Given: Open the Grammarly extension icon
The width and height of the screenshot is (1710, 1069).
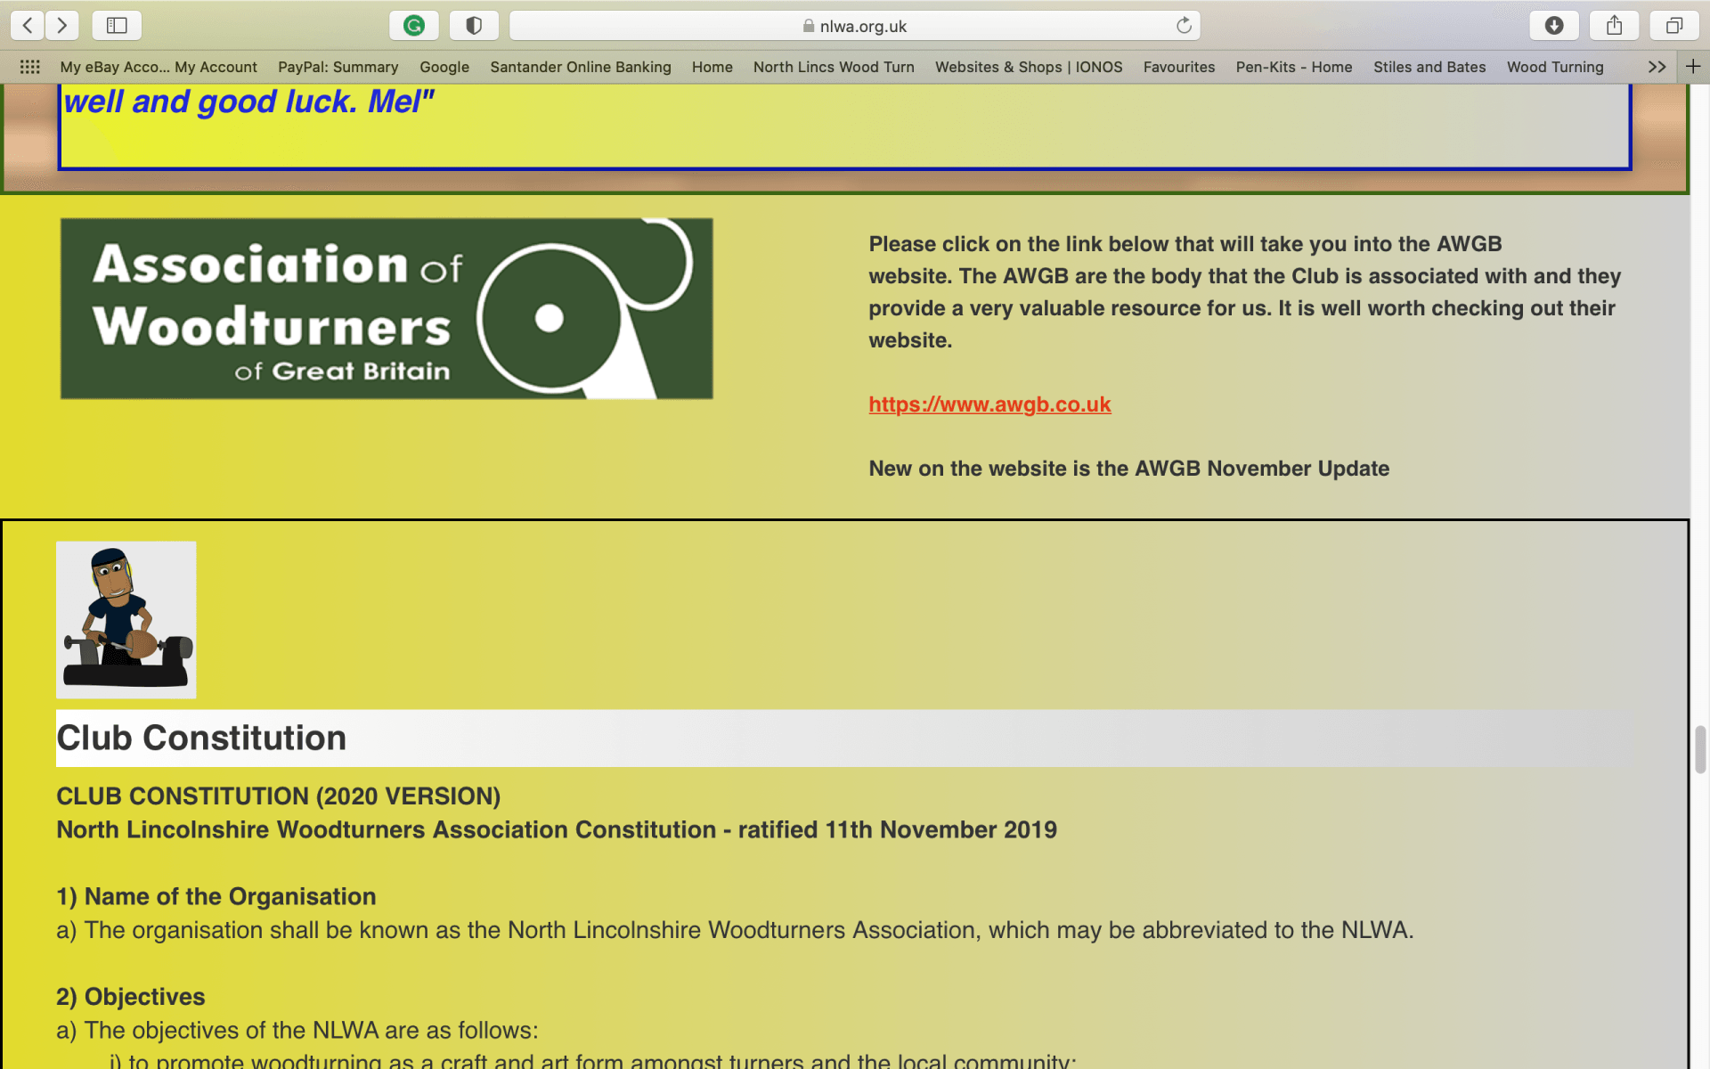Looking at the screenshot, I should 414,26.
